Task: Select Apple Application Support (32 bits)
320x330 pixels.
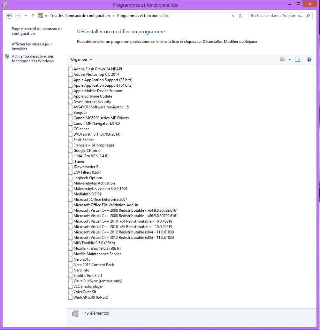Action: [x=103, y=80]
